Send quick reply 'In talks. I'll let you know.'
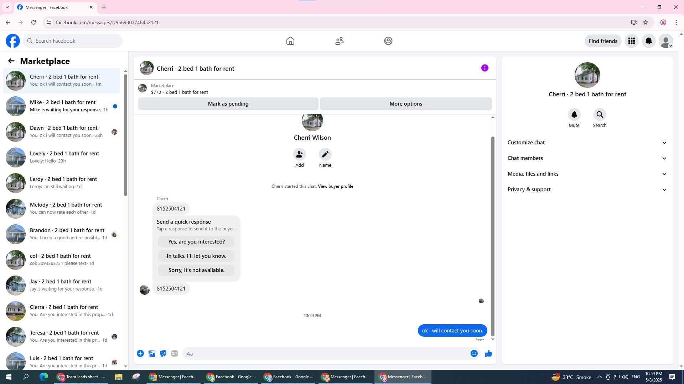The width and height of the screenshot is (684, 384). click(x=196, y=256)
